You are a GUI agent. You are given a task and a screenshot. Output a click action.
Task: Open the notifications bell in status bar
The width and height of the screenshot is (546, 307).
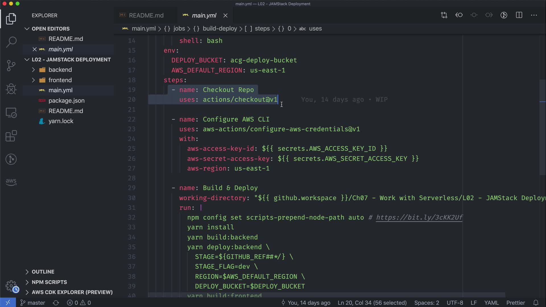pyautogui.click(x=536, y=303)
